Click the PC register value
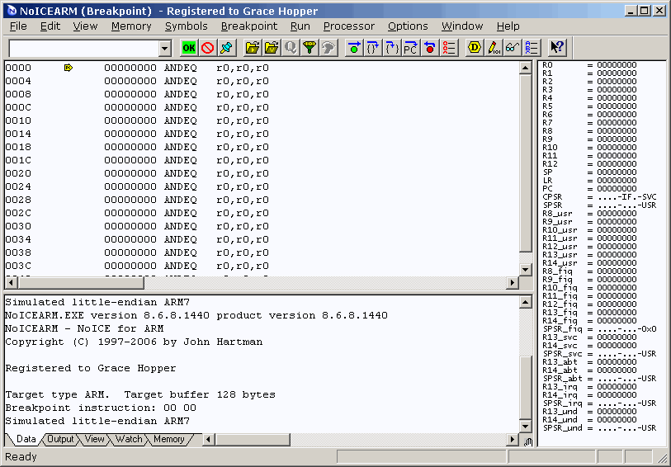 (x=617, y=189)
